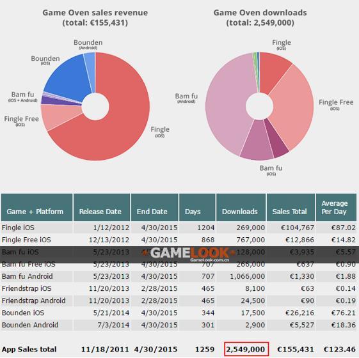Click the 'Sales Total' column header
Viewport: 359px width, 358px height.
[x=291, y=208]
